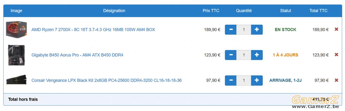Viewport: 345px width, 111px height.
Task: Click the Corsair RAM sticks thumbnail
Action: tap(16, 80)
